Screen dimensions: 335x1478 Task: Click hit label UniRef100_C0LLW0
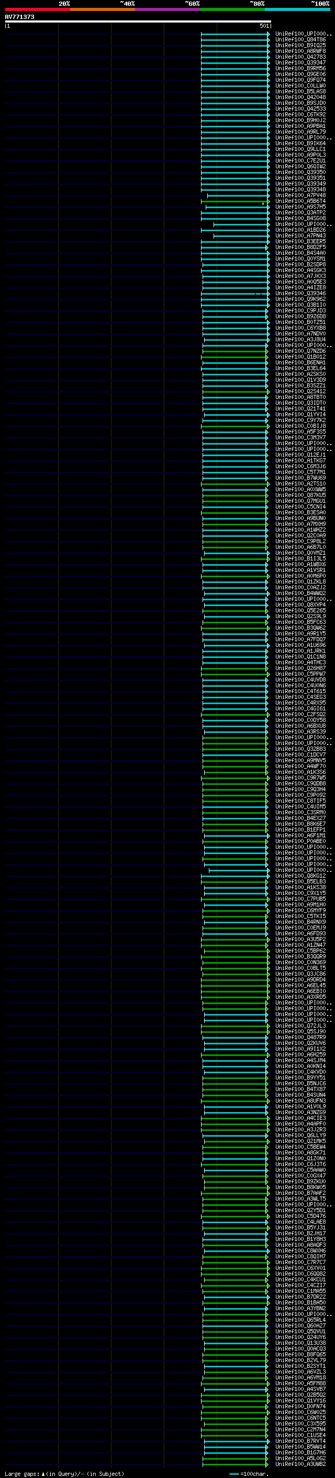[300, 85]
